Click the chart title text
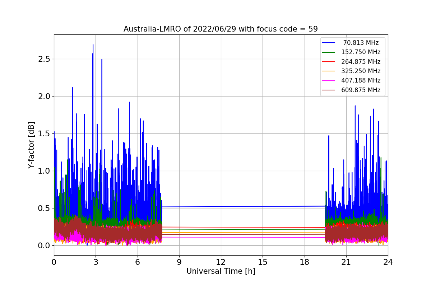 221,29
